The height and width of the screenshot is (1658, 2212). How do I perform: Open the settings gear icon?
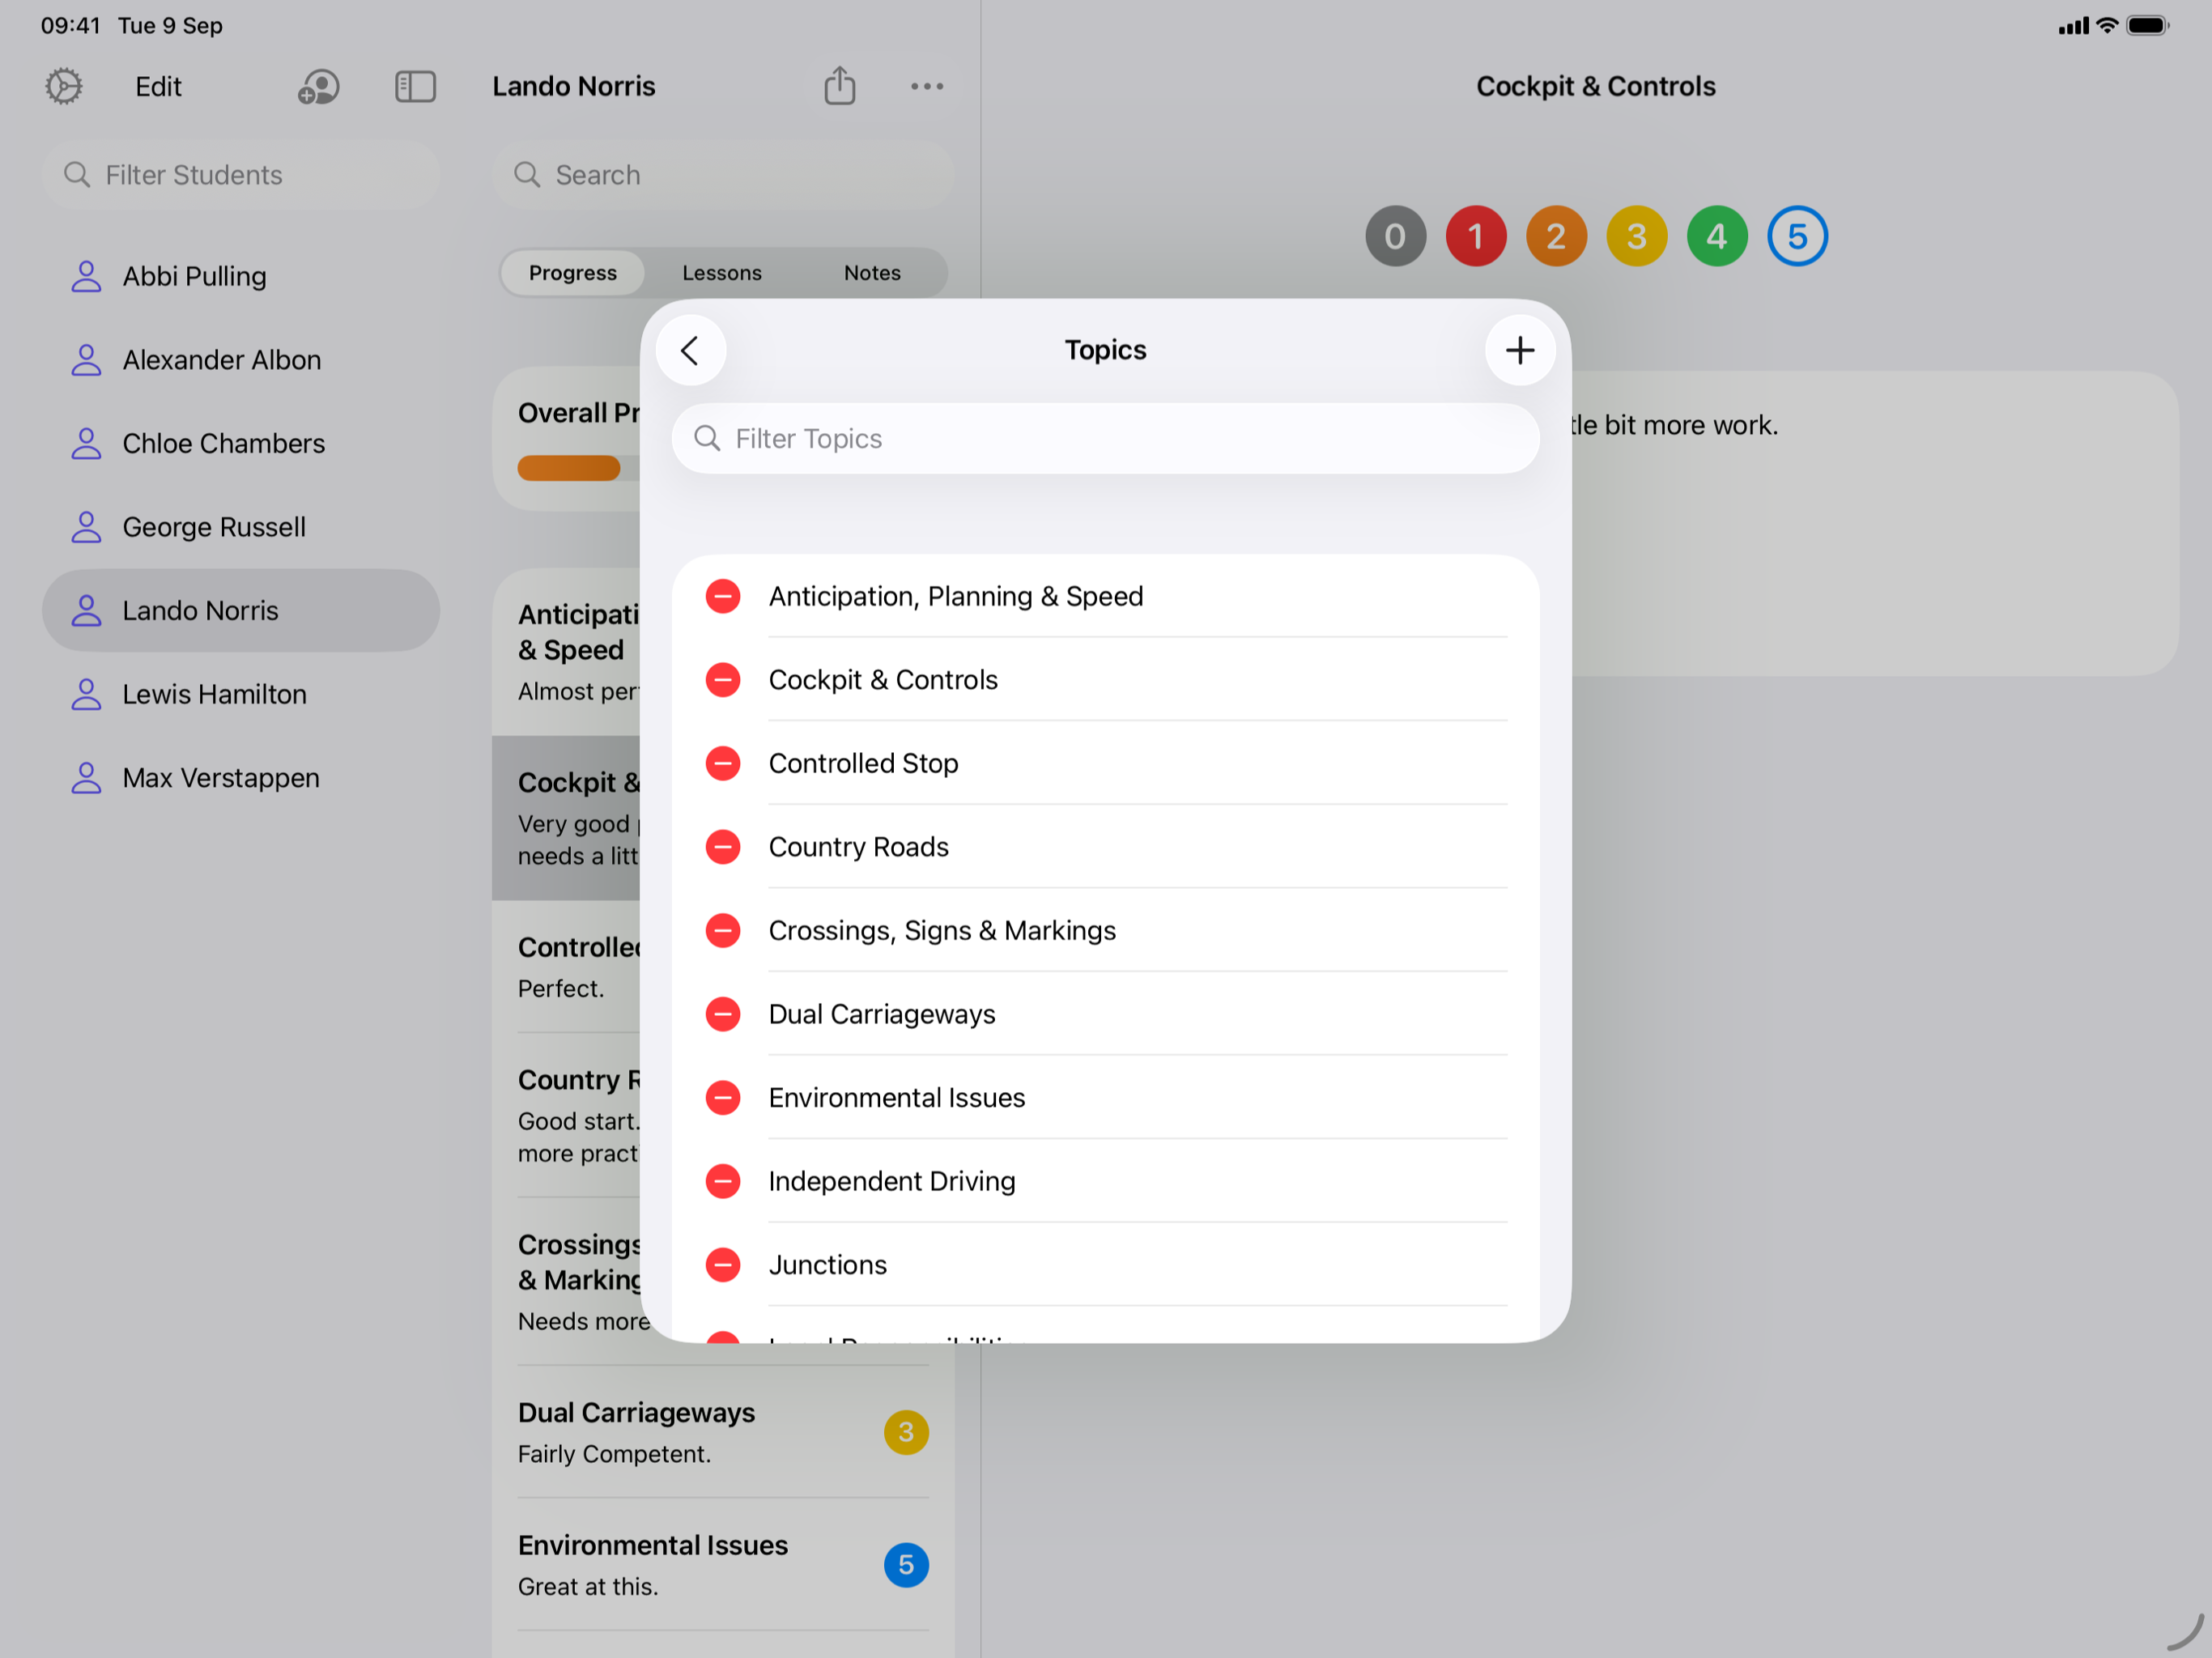click(64, 86)
